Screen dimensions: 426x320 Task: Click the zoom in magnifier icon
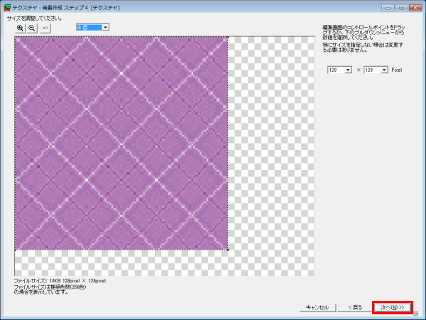[20, 27]
